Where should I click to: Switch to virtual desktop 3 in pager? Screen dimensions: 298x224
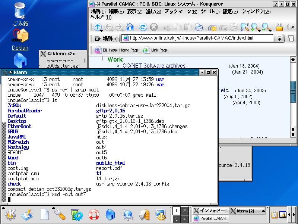(x=176, y=219)
